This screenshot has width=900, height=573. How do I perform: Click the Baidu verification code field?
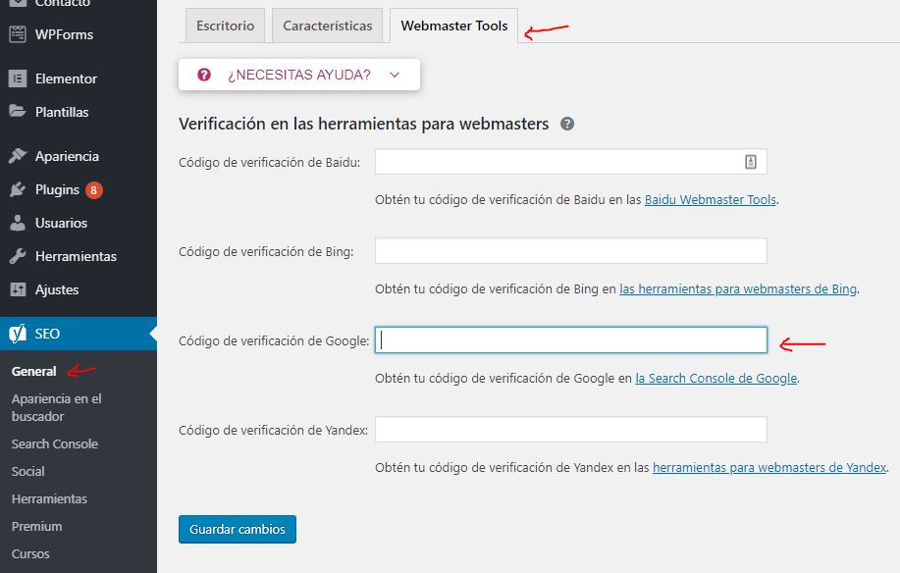point(570,162)
